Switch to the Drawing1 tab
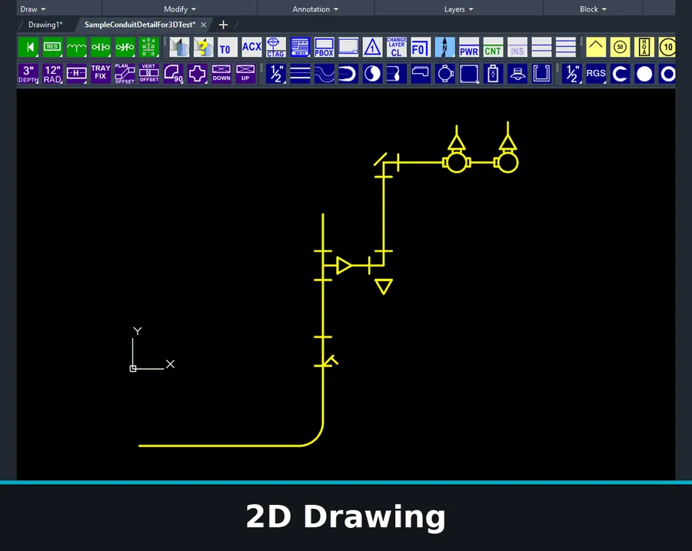Image resolution: width=692 pixels, height=551 pixels. pyautogui.click(x=45, y=25)
